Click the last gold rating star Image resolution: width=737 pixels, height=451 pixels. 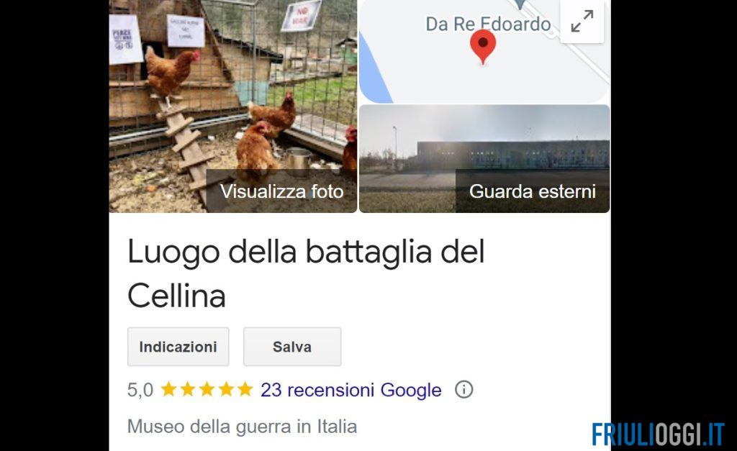(x=245, y=389)
